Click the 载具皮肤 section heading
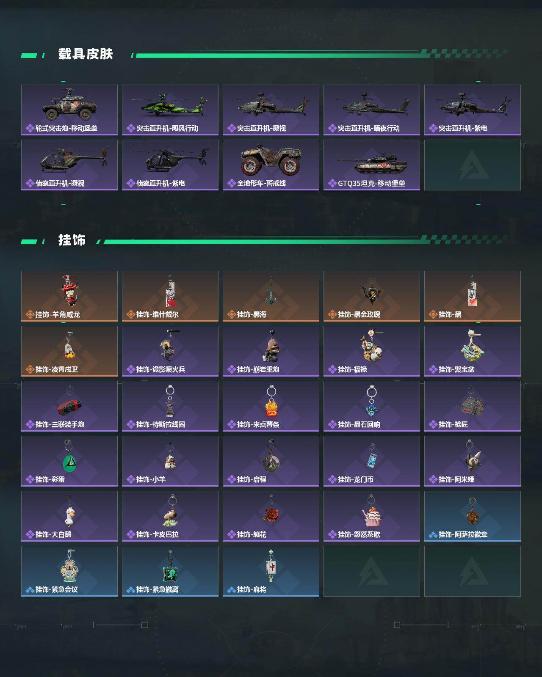 86,54
